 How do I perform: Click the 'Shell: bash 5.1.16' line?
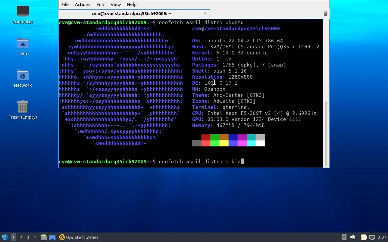tap(219, 71)
